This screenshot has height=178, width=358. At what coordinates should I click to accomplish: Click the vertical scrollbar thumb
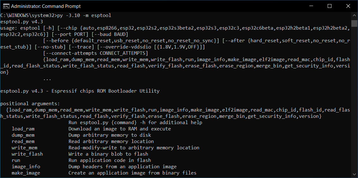pos(354,24)
